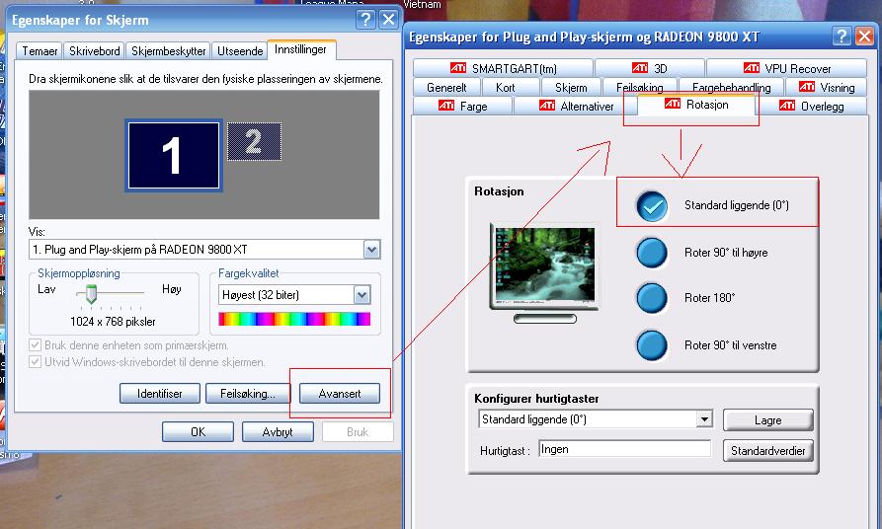882x529 pixels.
Task: Close the Egenskaper for Skjerm window
Action: point(389,20)
